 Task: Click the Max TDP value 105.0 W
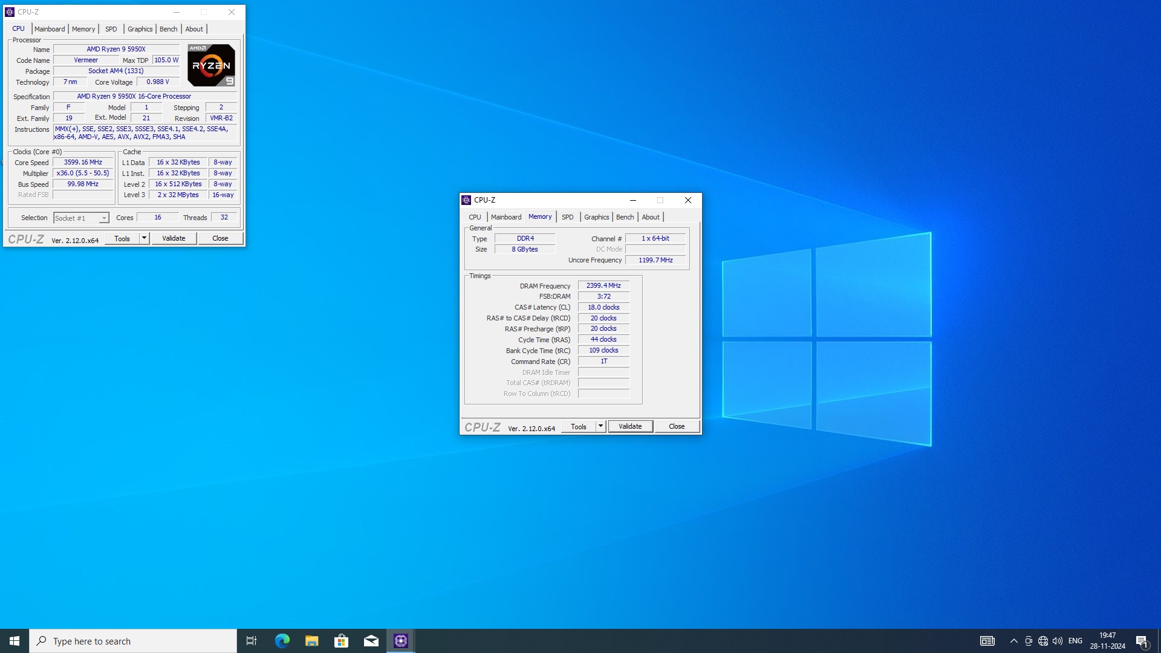[x=166, y=60]
